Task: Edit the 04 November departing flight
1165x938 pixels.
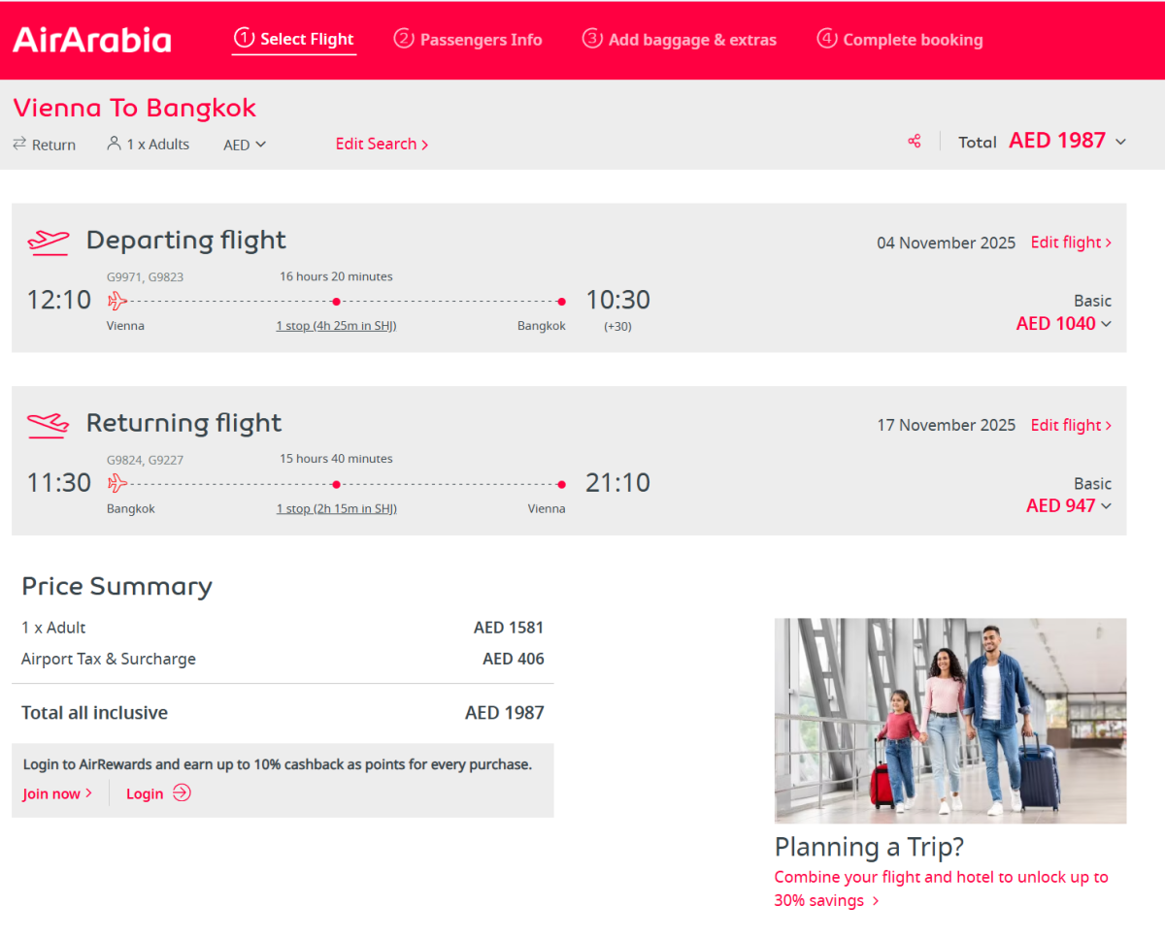Action: (1071, 243)
